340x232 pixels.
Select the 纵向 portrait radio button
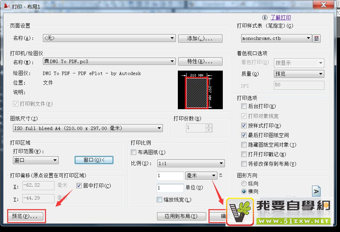244,184
